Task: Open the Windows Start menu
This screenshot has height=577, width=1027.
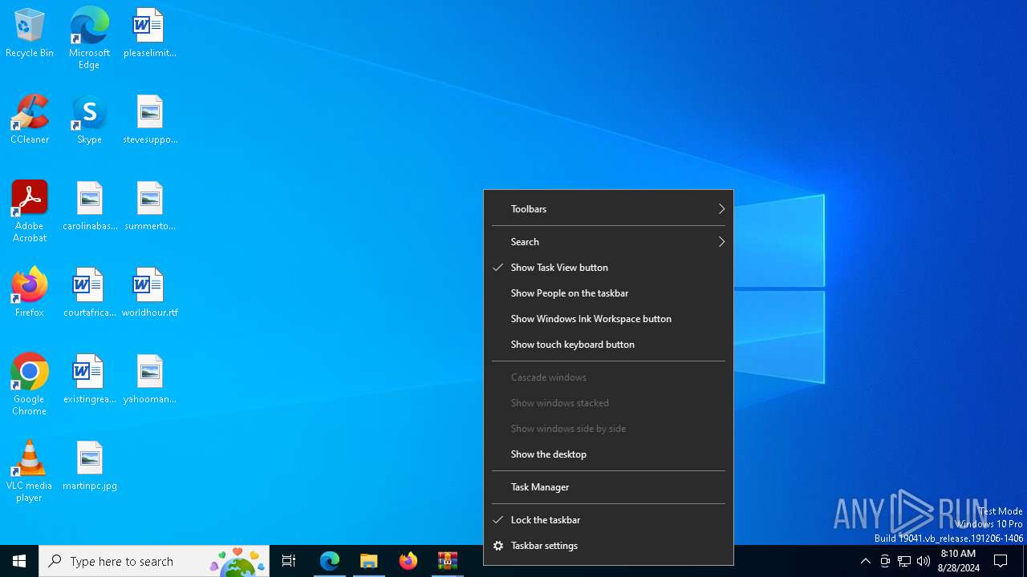Action: coord(19,561)
